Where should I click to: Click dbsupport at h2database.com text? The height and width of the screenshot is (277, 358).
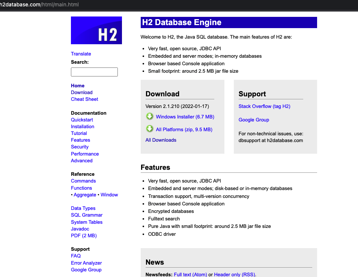coord(271,141)
